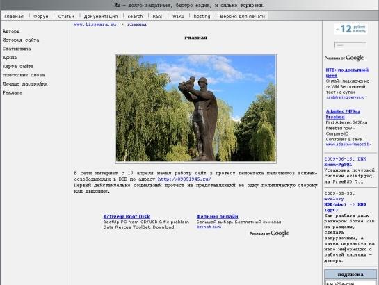Click Google ads label below center ads
The width and height of the screenshot is (379, 285).
click(x=269, y=234)
